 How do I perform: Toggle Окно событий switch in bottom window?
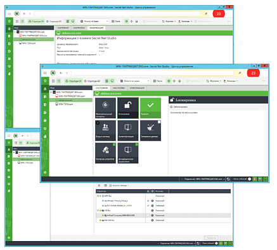pos(216,244)
